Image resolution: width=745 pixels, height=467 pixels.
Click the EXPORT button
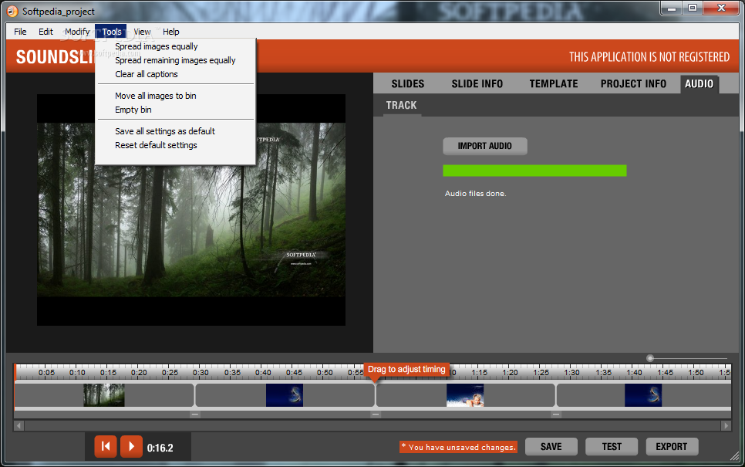pyautogui.click(x=672, y=447)
